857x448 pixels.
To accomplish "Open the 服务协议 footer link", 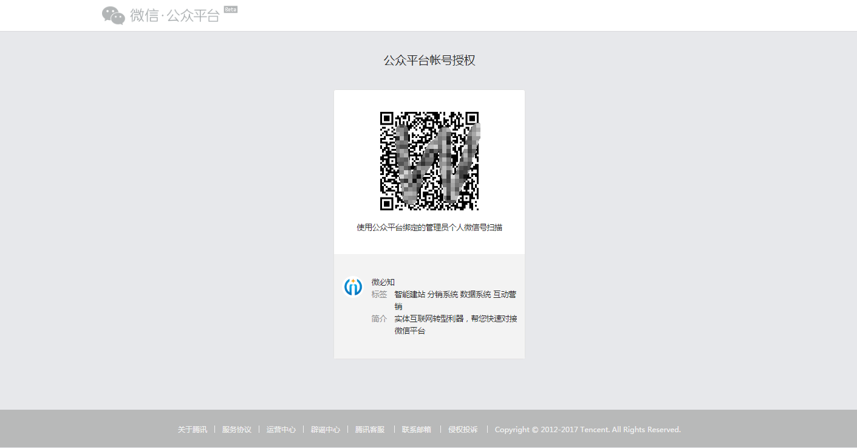I will tap(236, 429).
